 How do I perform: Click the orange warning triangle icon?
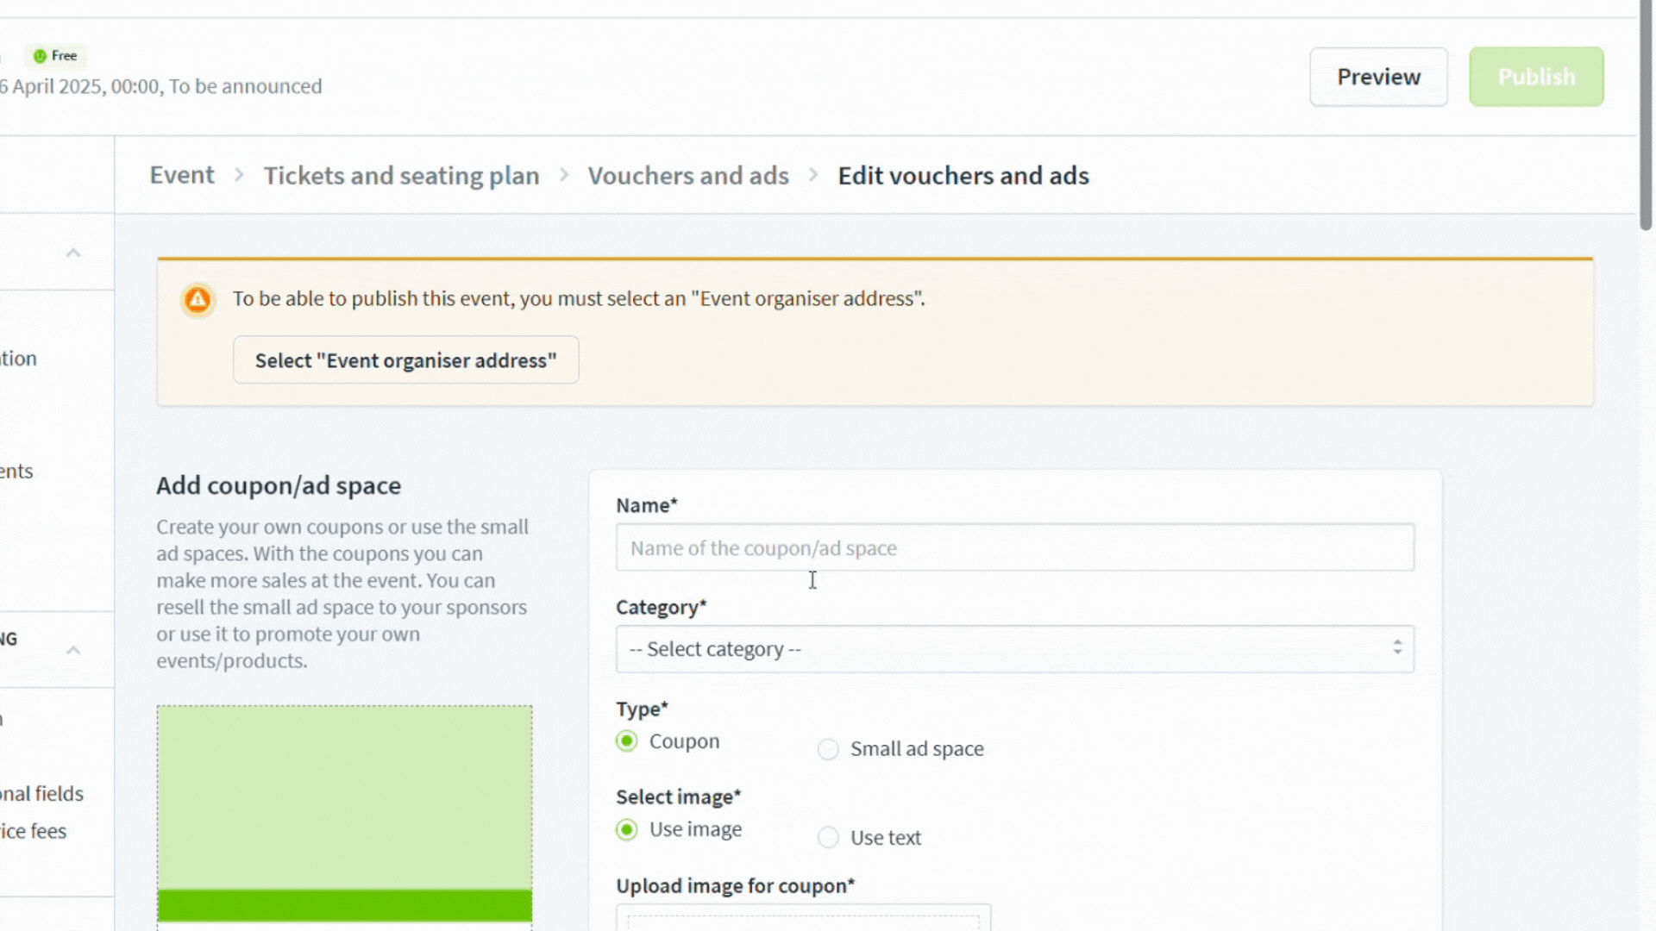(198, 300)
